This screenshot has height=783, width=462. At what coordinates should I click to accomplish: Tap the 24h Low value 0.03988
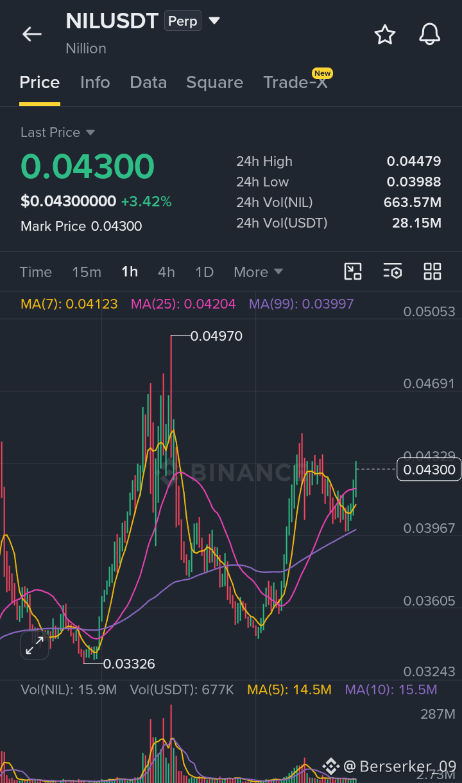coord(414,182)
